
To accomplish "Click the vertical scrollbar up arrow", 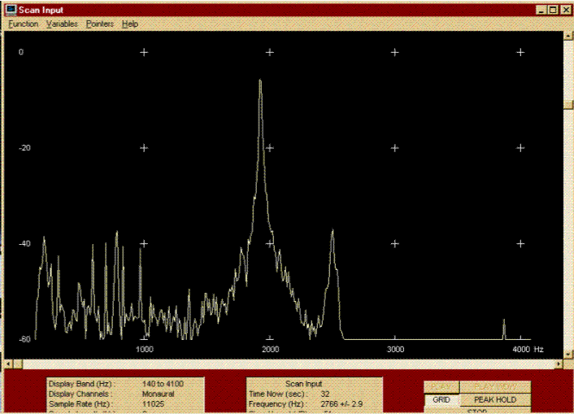I will 568,37.
